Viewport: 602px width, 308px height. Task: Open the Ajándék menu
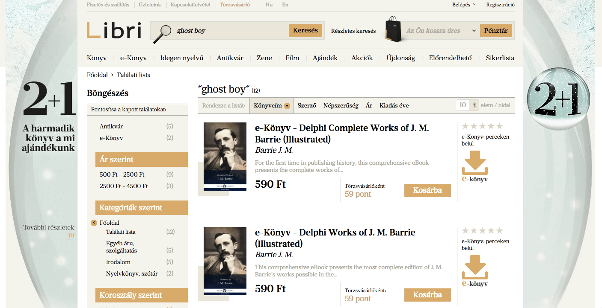pyautogui.click(x=325, y=58)
